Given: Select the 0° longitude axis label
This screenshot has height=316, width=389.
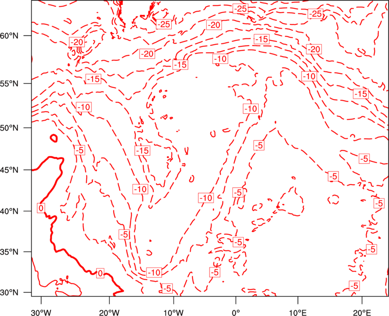Looking at the screenshot, I should coord(236,313).
